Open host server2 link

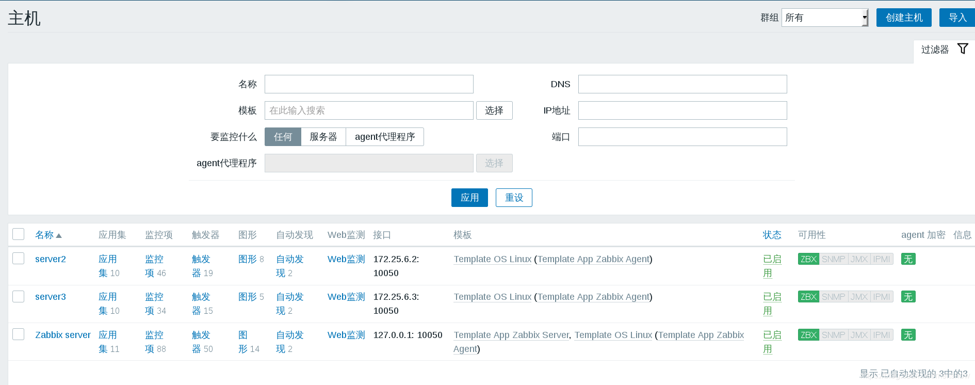coord(51,259)
